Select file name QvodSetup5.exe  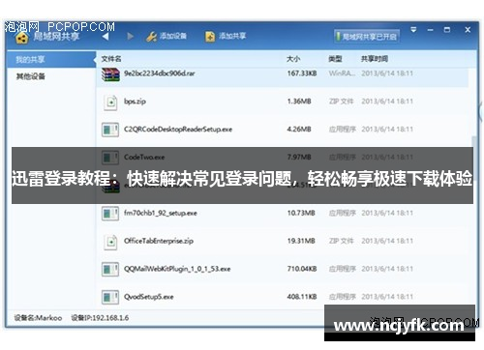coord(149,297)
